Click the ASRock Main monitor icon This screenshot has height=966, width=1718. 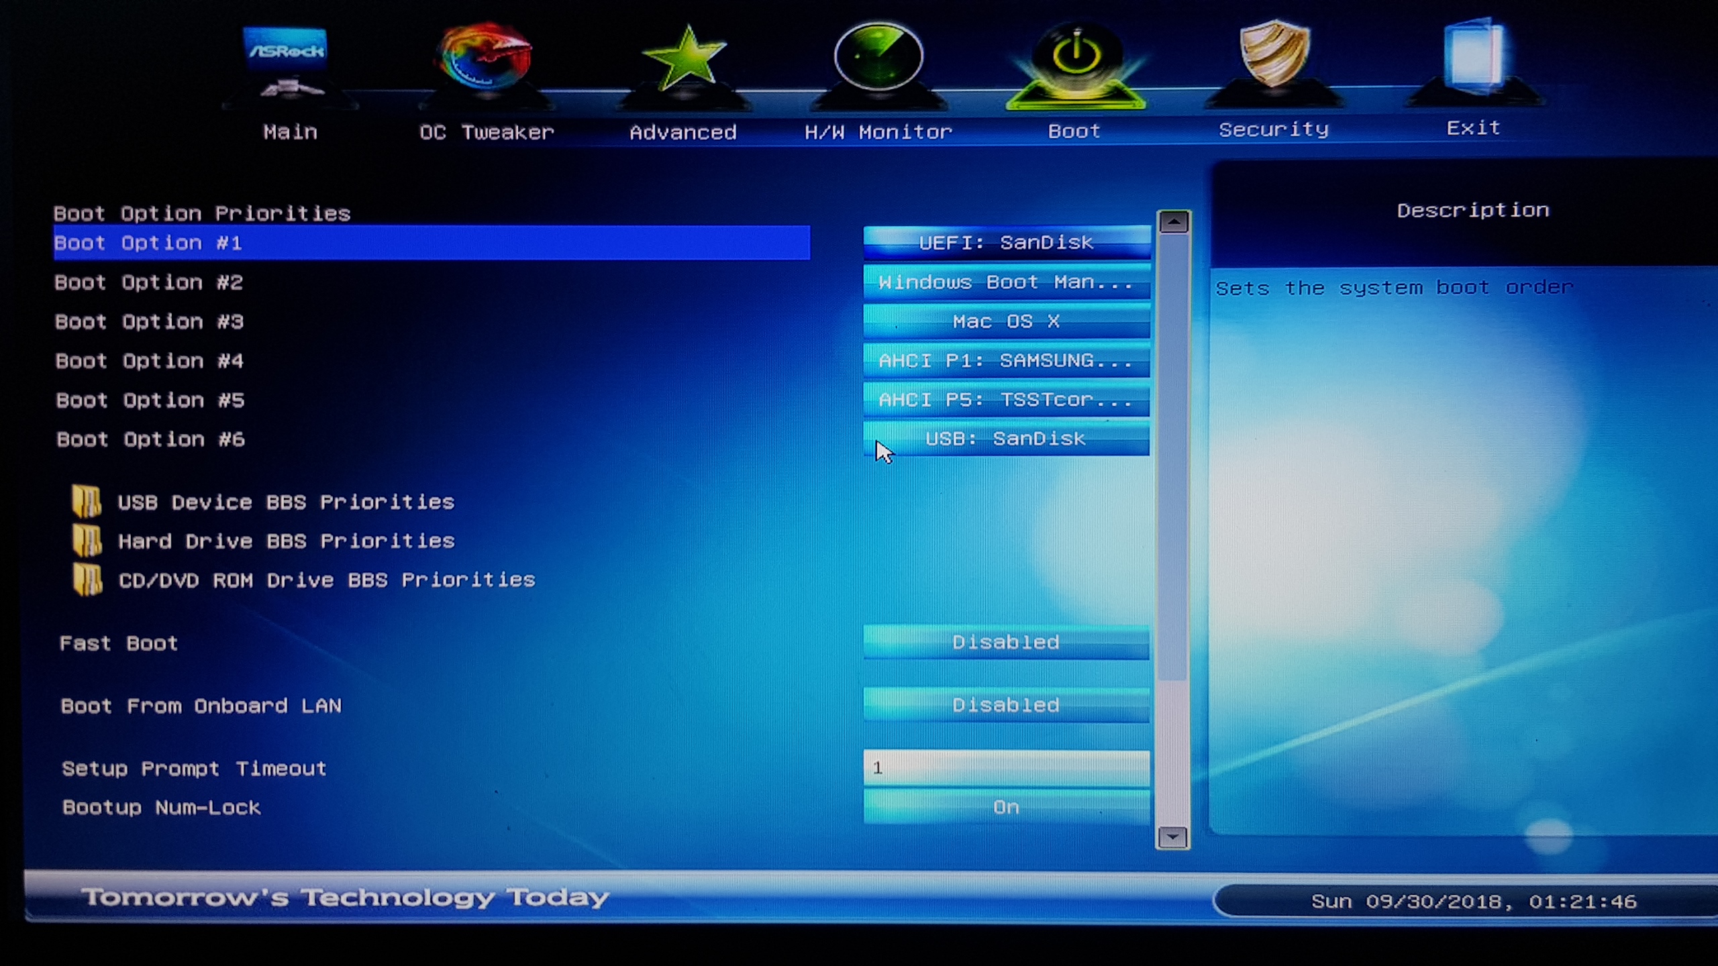(x=286, y=62)
